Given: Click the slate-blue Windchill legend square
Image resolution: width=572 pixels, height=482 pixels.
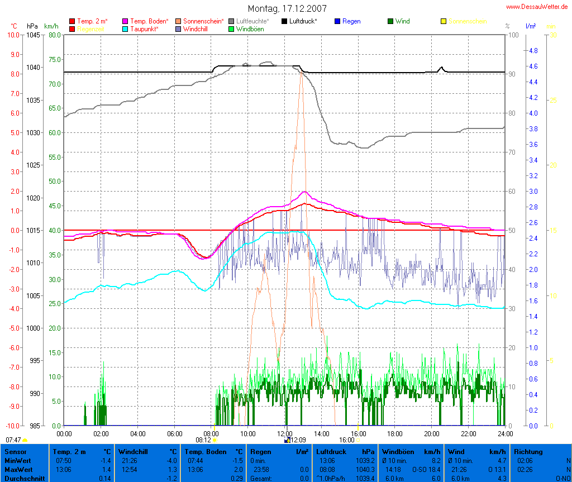Looking at the screenshot, I should pos(179,28).
